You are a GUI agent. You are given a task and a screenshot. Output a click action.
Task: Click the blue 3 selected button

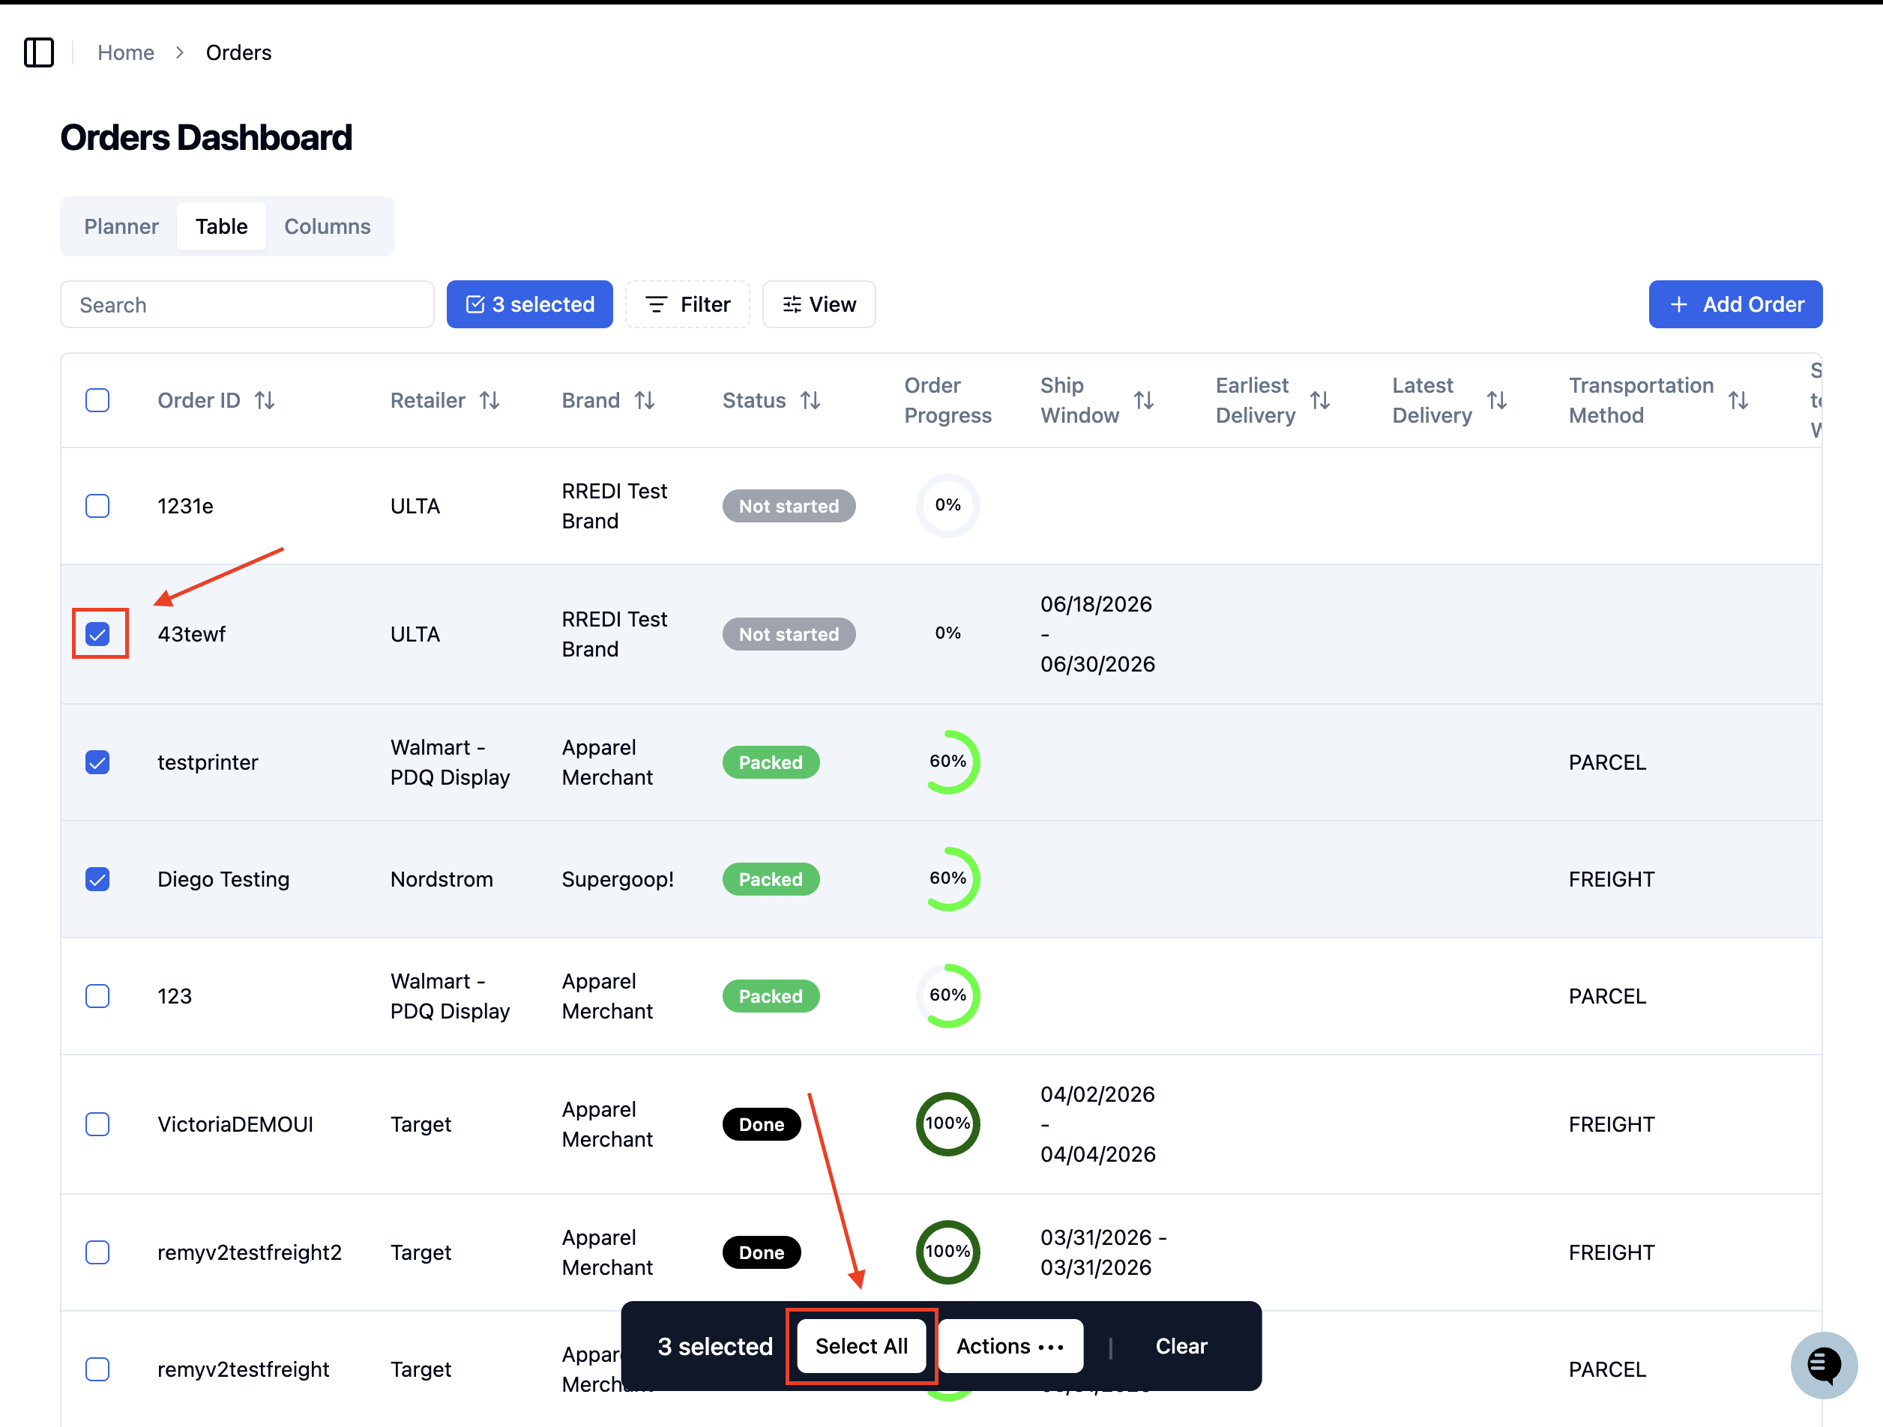(x=529, y=304)
